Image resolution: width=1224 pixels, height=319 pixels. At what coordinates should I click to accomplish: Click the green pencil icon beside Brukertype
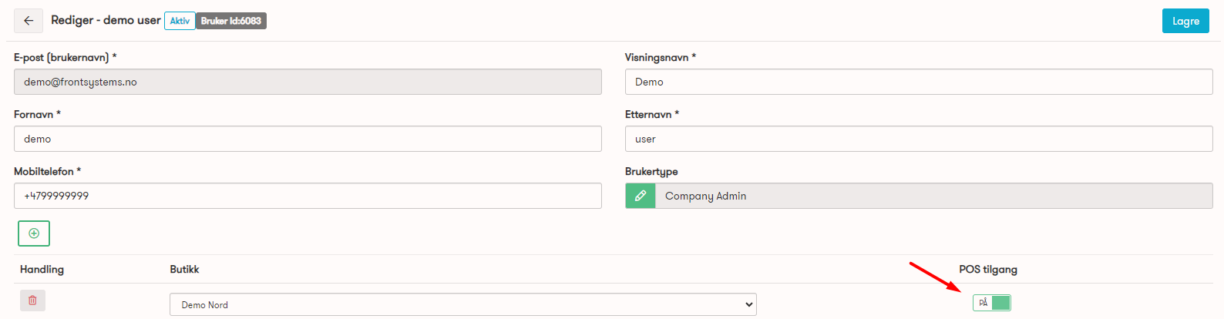coord(640,196)
